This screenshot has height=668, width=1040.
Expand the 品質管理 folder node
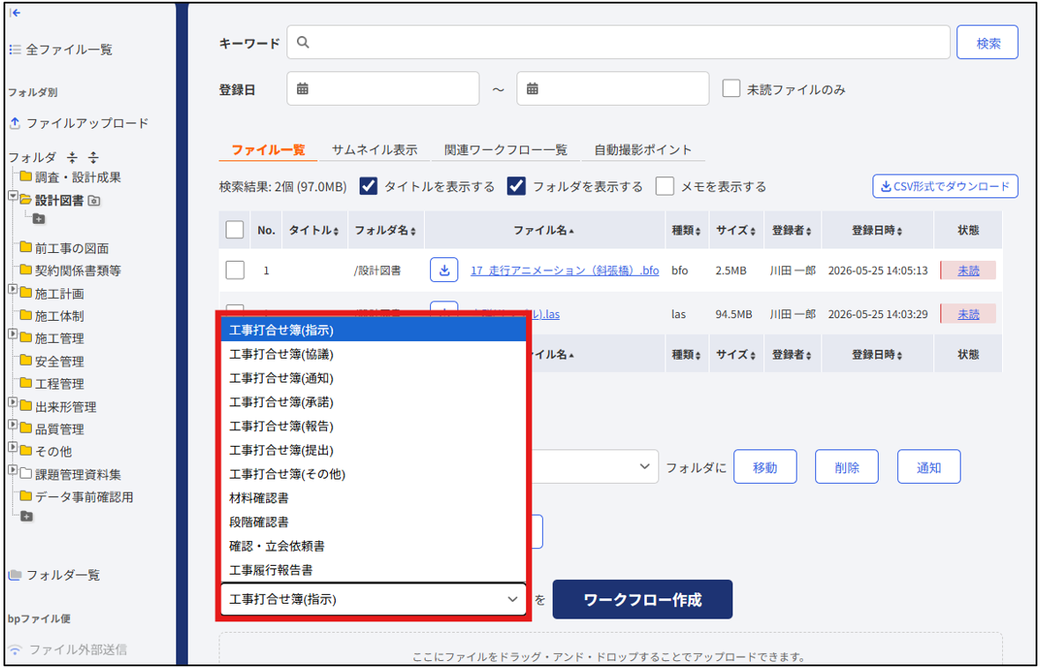pyautogui.click(x=12, y=425)
